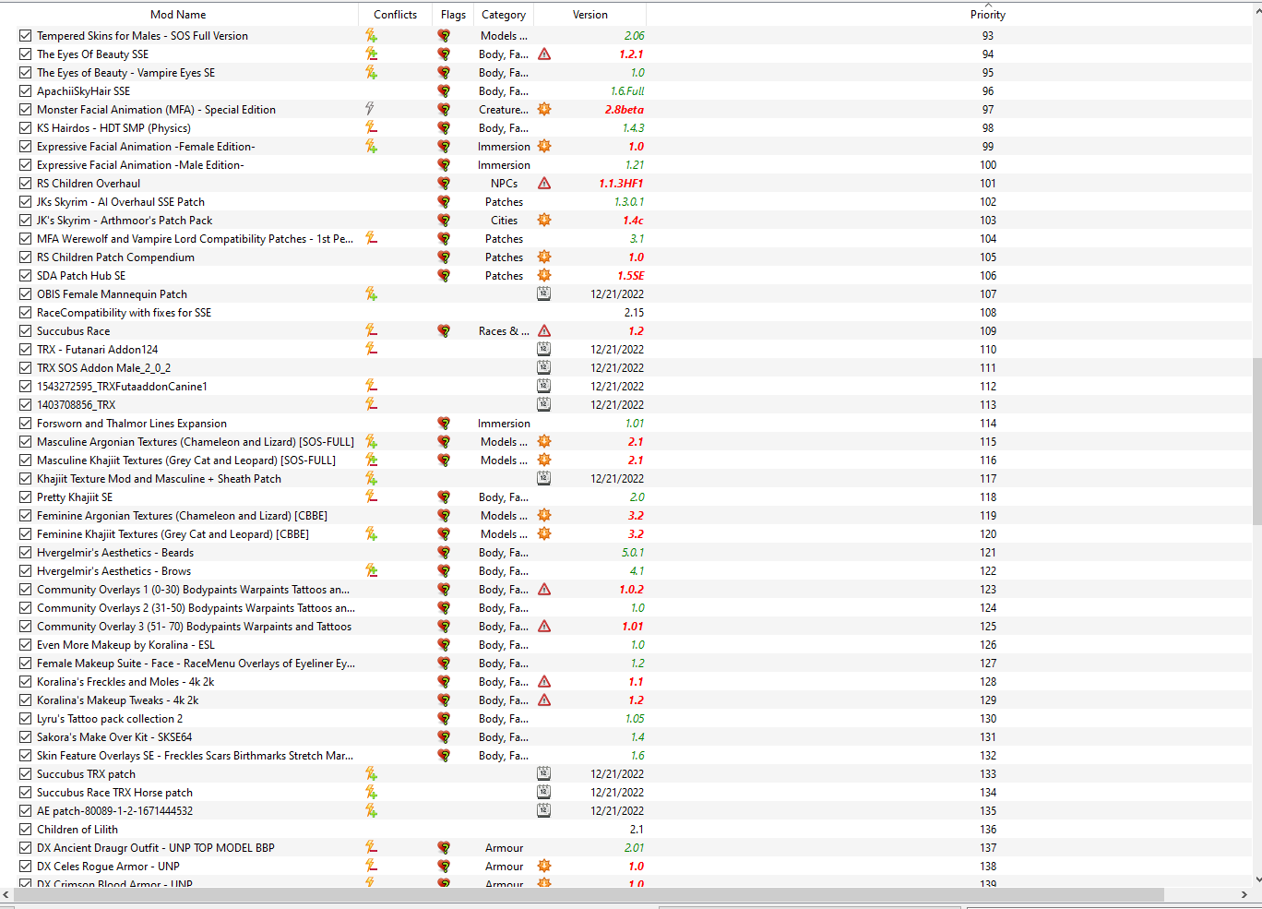The width and height of the screenshot is (1262, 909).
Task: Sort mods by the Mod Name column header
Action: click(x=178, y=15)
